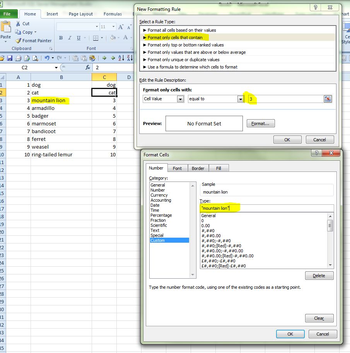Click Increase Font Size icon
The width and height of the screenshot is (350, 353).
[x=121, y=27]
